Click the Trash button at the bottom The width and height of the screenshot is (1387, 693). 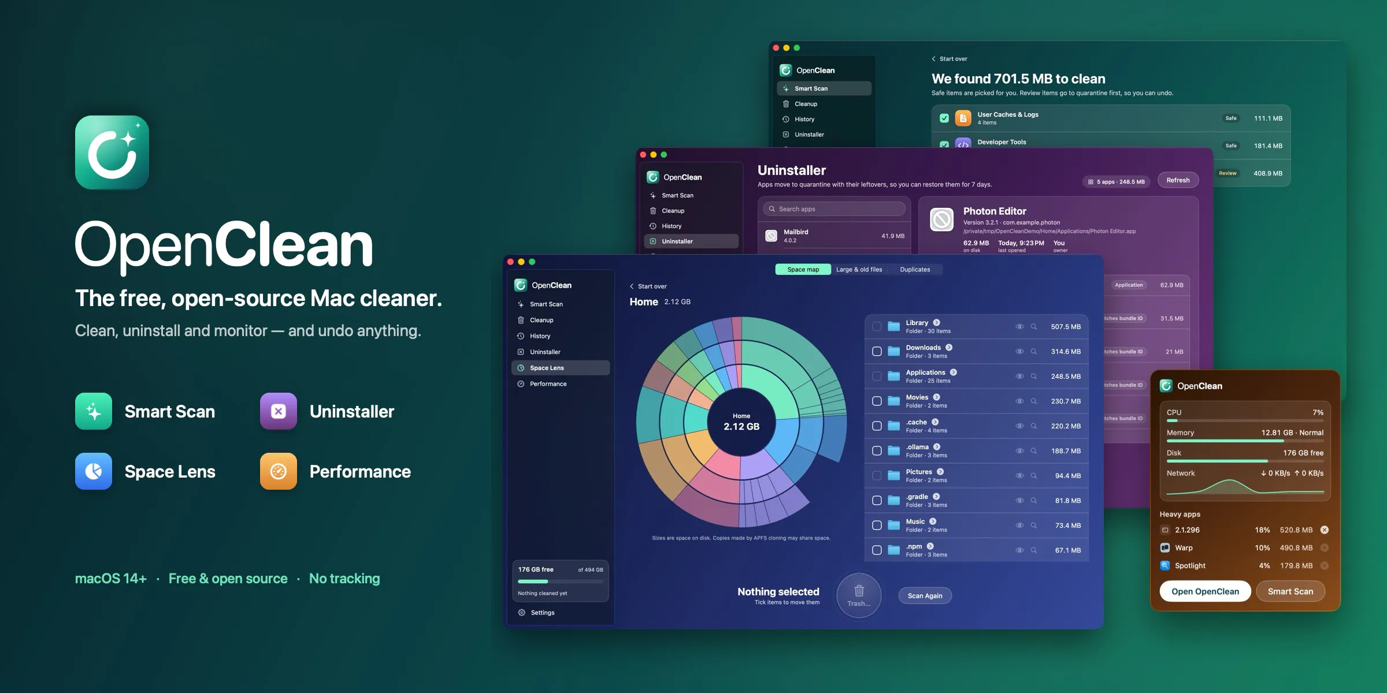click(x=859, y=595)
